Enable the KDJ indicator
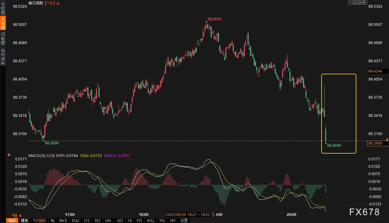Viewport: 389px width, 223px height. (x=98, y=221)
